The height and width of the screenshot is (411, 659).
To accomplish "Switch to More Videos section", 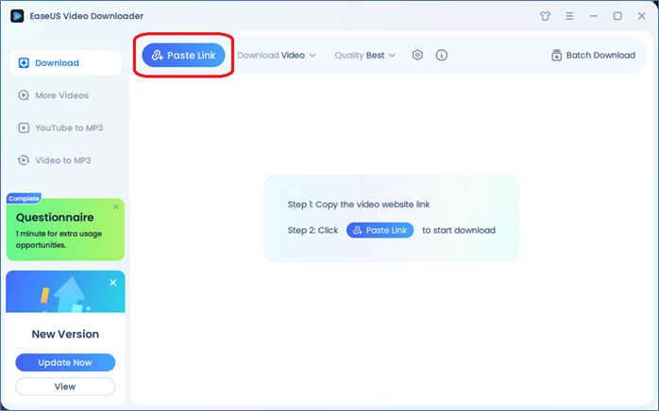I will (x=54, y=95).
